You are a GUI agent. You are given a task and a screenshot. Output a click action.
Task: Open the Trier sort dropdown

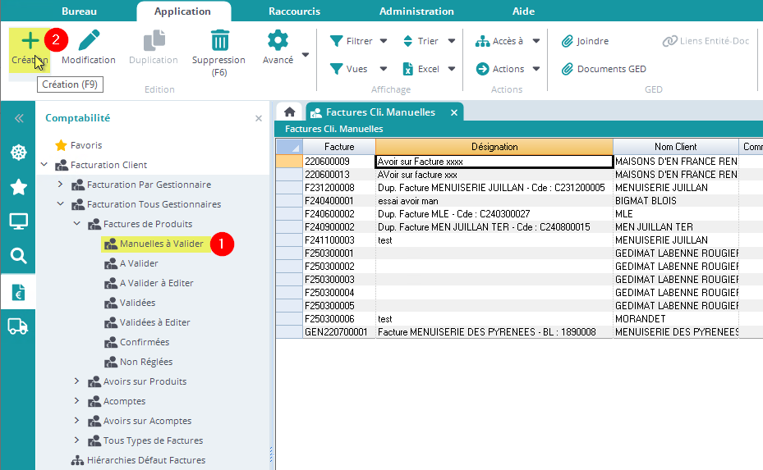coord(430,41)
